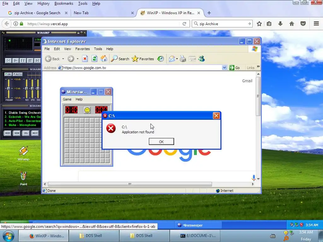Toggle Winamp equalizer ON button
The image size is (323, 242).
8,74
